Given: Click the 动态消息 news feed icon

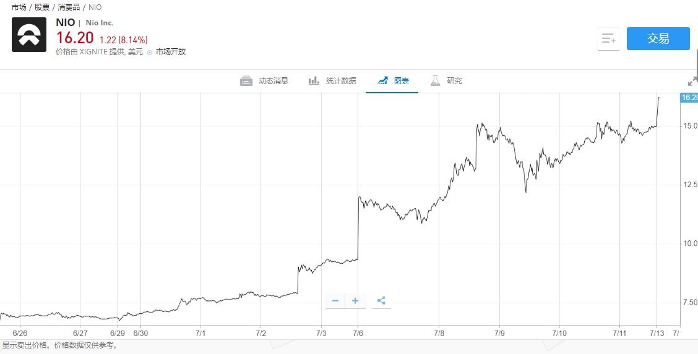Looking at the screenshot, I should point(246,81).
